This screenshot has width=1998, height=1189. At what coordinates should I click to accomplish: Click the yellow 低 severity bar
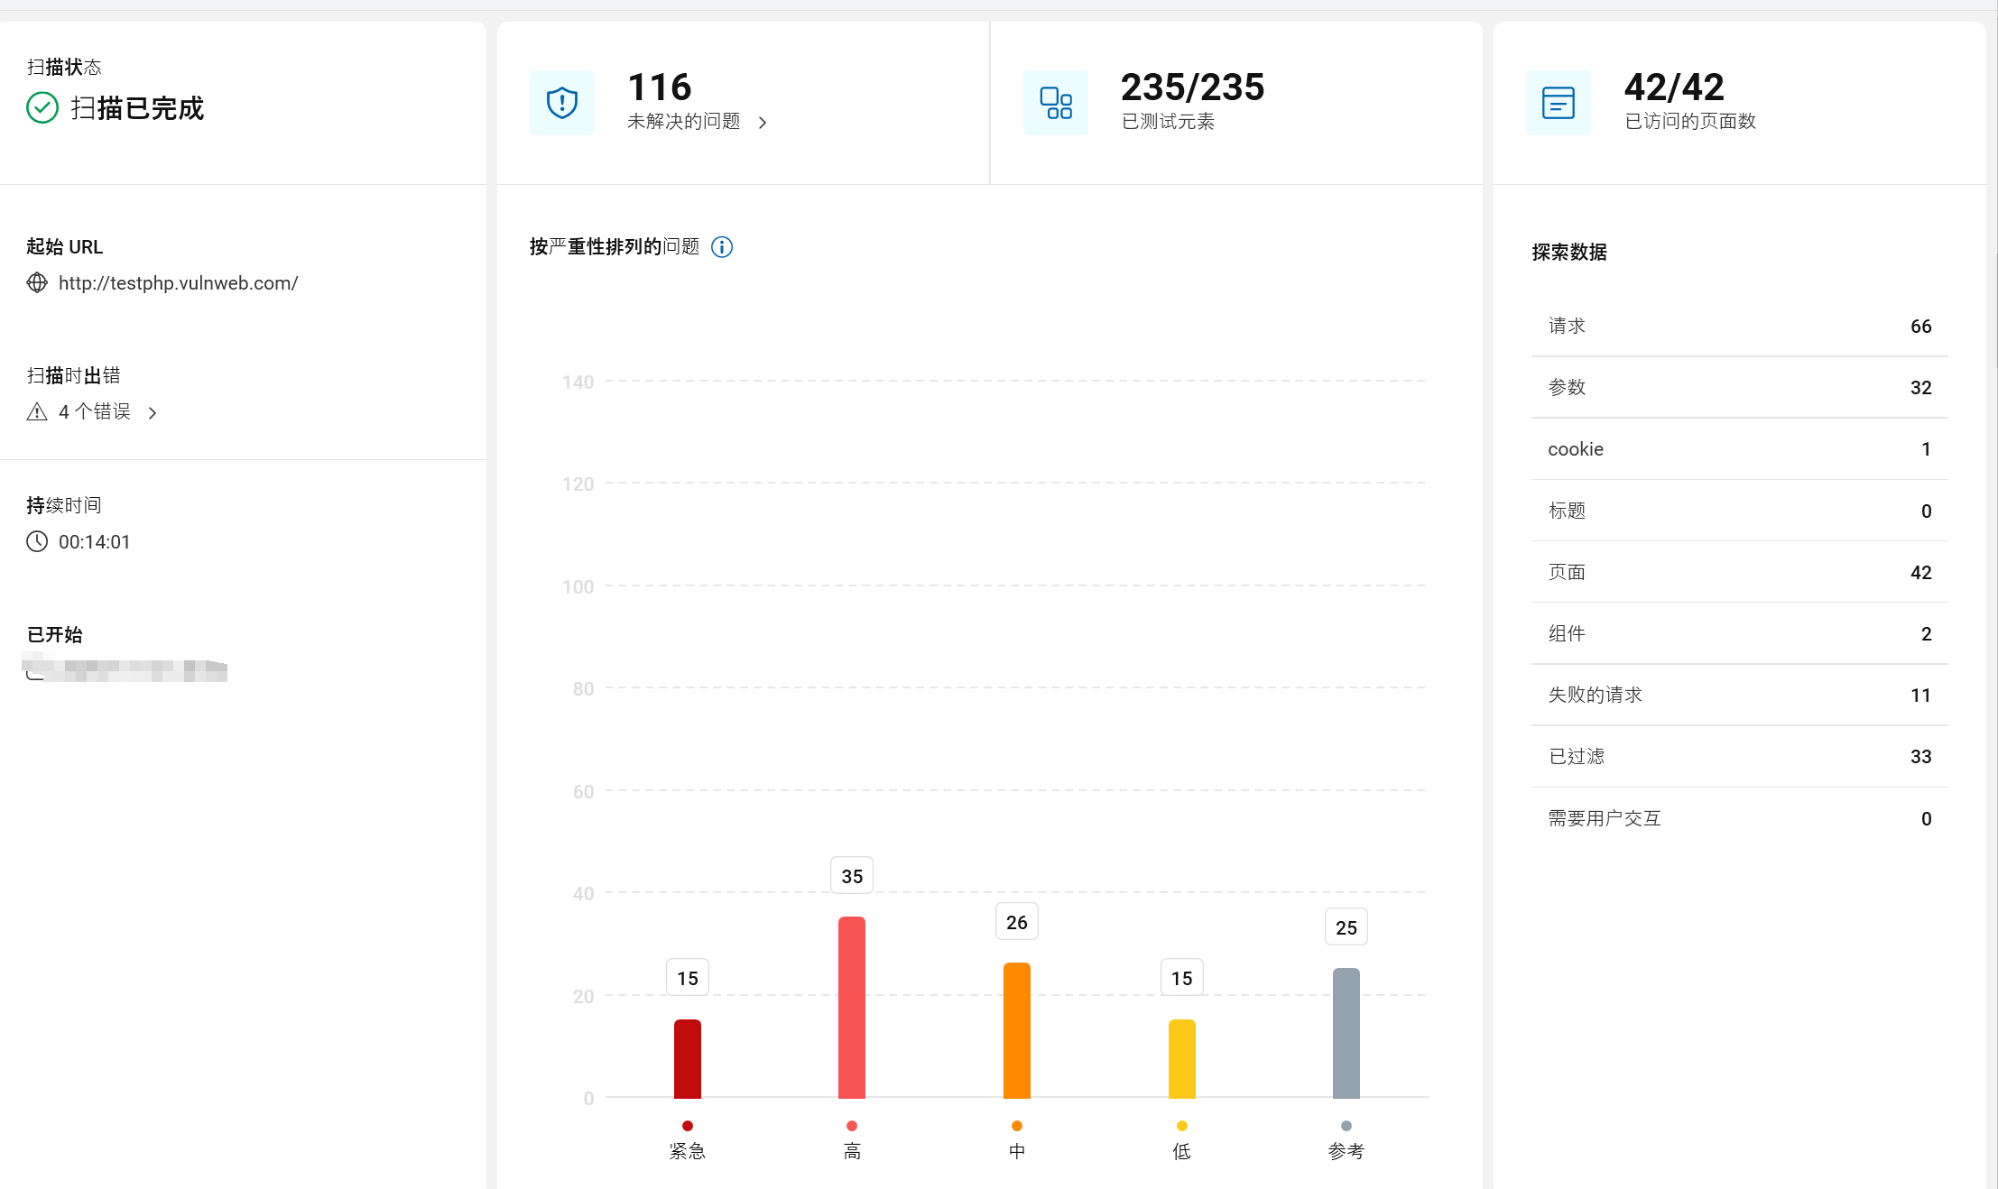click(x=1182, y=1059)
